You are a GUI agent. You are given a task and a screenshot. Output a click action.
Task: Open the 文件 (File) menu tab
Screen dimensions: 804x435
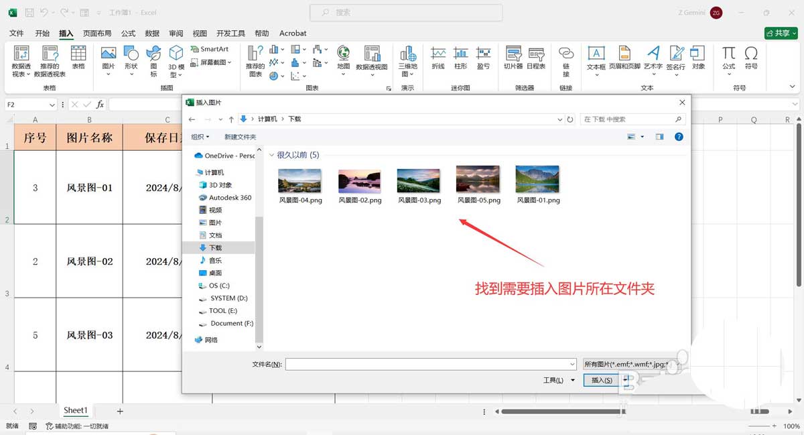[17, 33]
